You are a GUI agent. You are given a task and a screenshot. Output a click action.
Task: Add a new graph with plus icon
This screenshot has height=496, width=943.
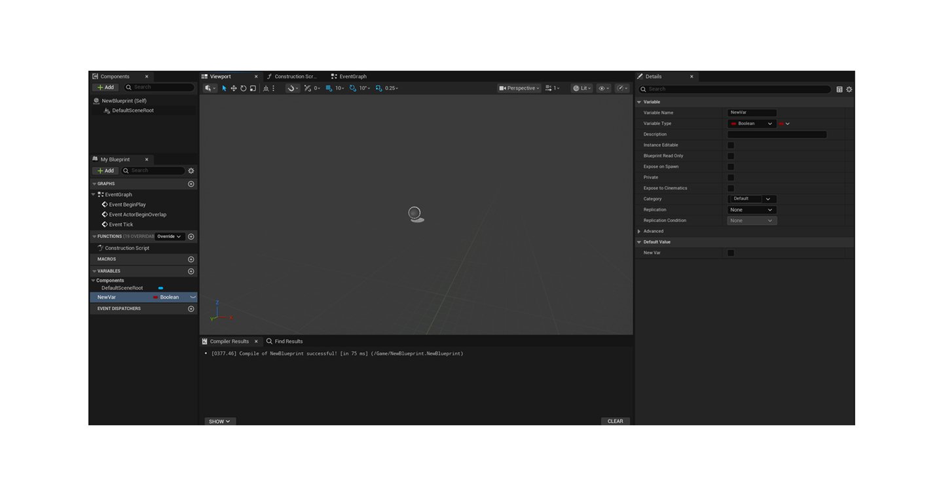click(191, 184)
